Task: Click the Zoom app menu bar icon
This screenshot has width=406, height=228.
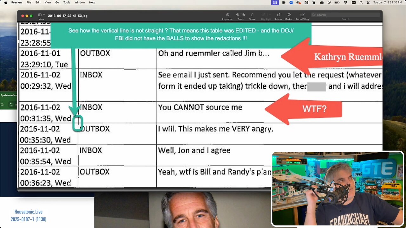Action: click(x=291, y=3)
